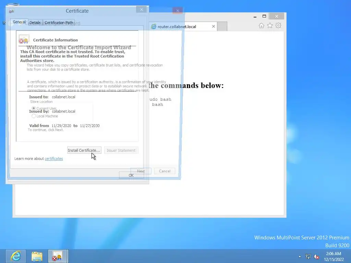Click Install Certificate button

[84, 150]
